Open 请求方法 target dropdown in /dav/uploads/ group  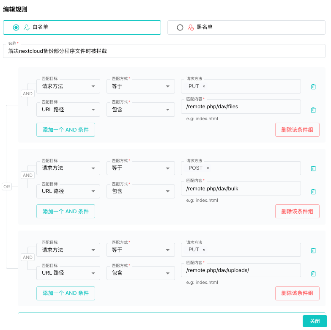tap(68, 250)
